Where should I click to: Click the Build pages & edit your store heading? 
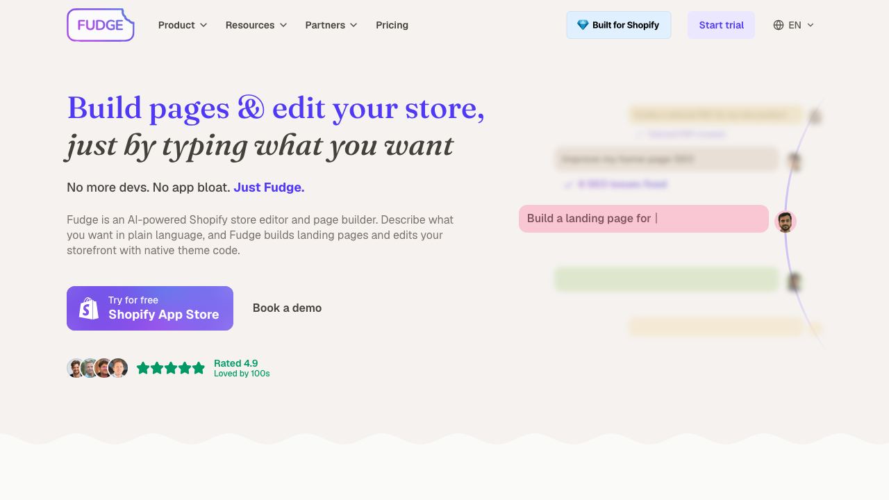coord(276,108)
